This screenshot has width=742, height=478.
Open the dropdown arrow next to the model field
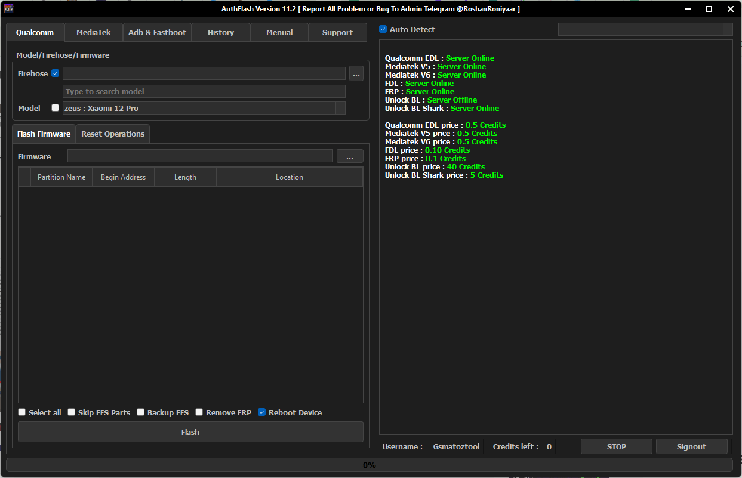[x=340, y=108]
